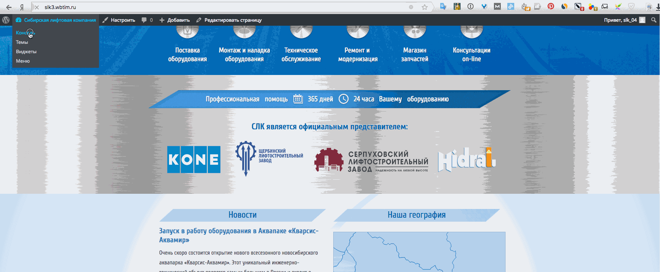Open comments bubble showing 0

147,20
